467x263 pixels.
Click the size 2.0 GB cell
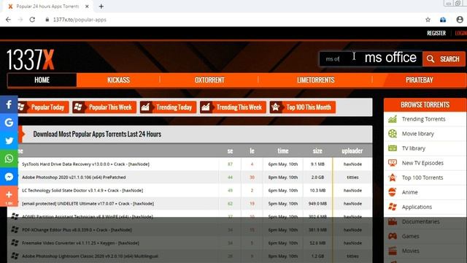[317, 177]
